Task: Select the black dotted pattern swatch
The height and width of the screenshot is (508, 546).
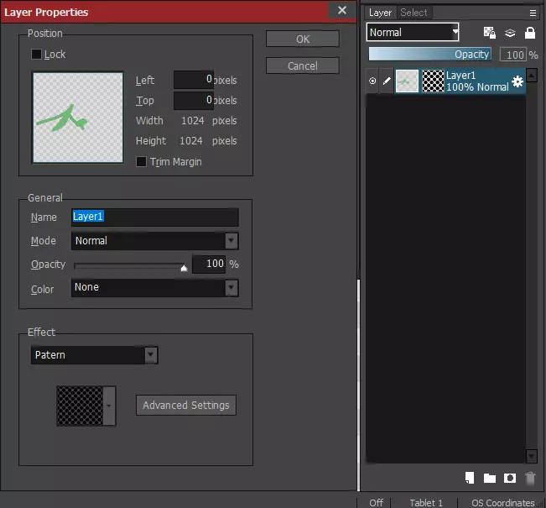Action: pyautogui.click(x=80, y=406)
